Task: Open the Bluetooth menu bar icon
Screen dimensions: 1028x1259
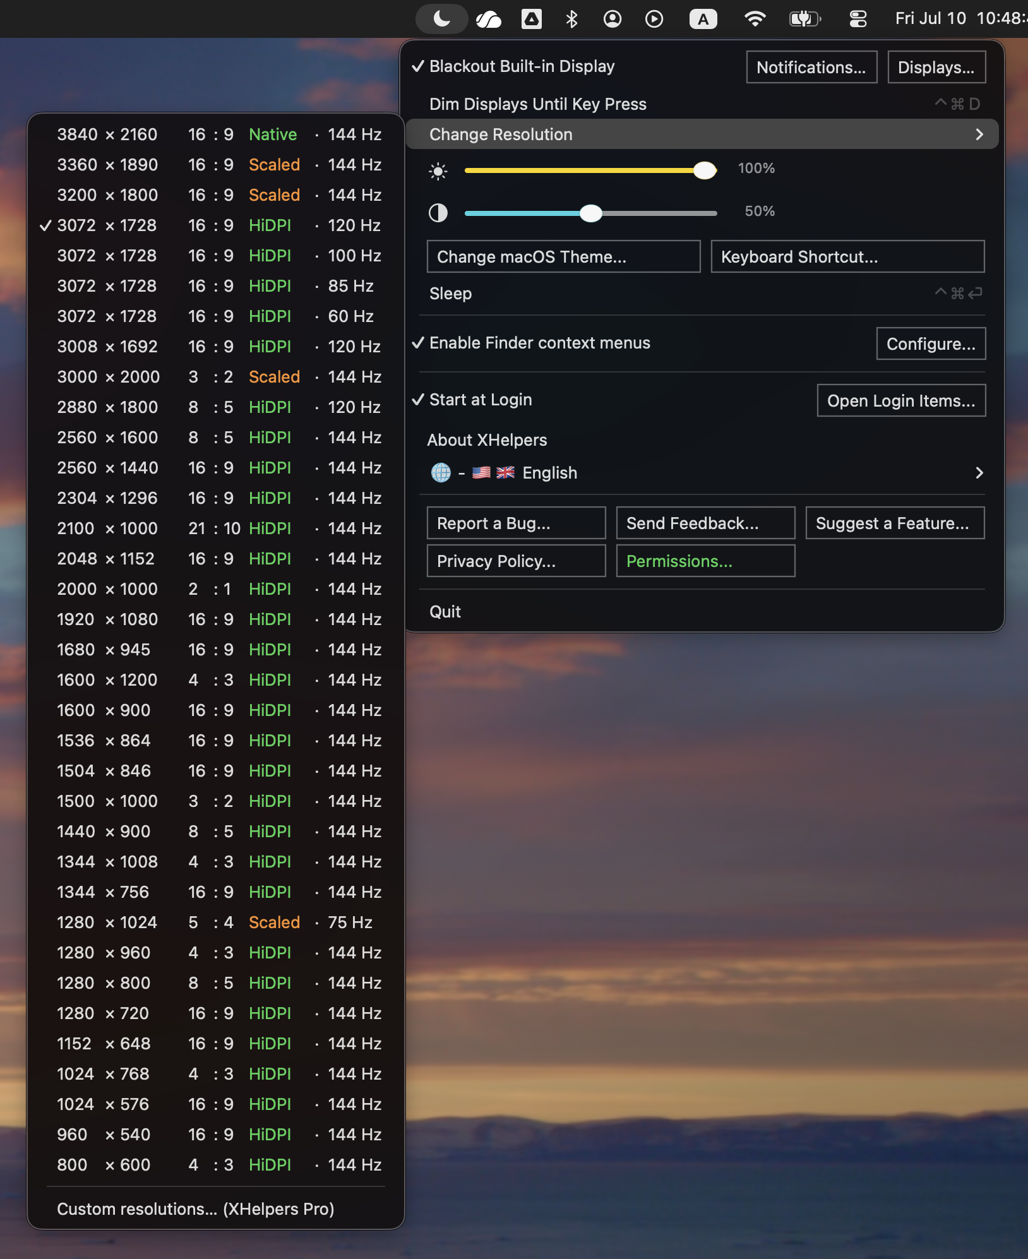Action: (571, 19)
